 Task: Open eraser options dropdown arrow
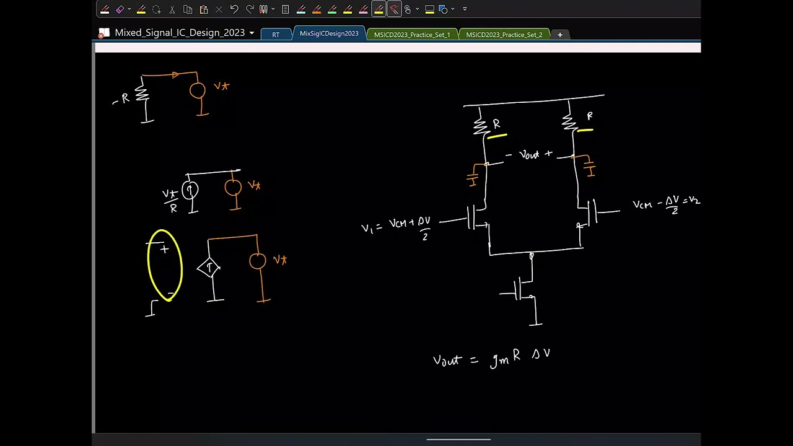click(x=129, y=9)
